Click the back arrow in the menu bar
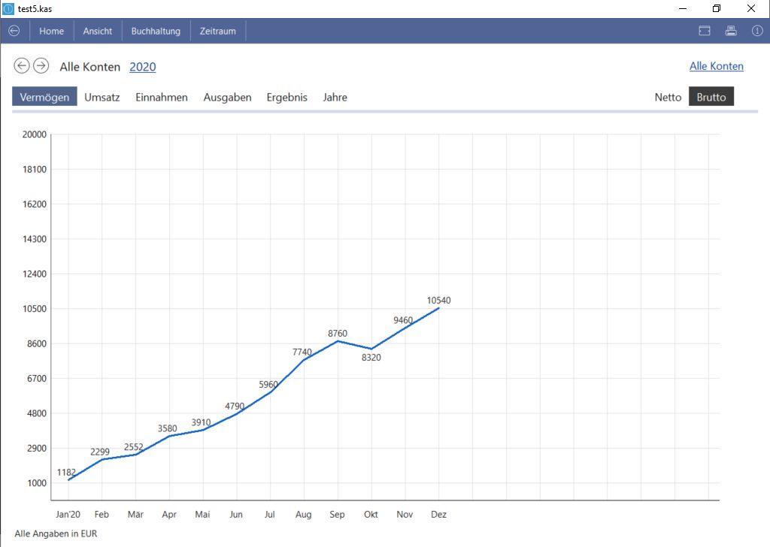Viewport: 770px width, 547px height. tap(14, 31)
